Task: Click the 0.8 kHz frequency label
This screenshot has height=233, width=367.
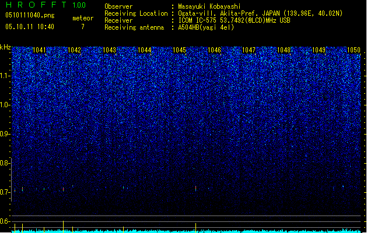Action: point(5,163)
